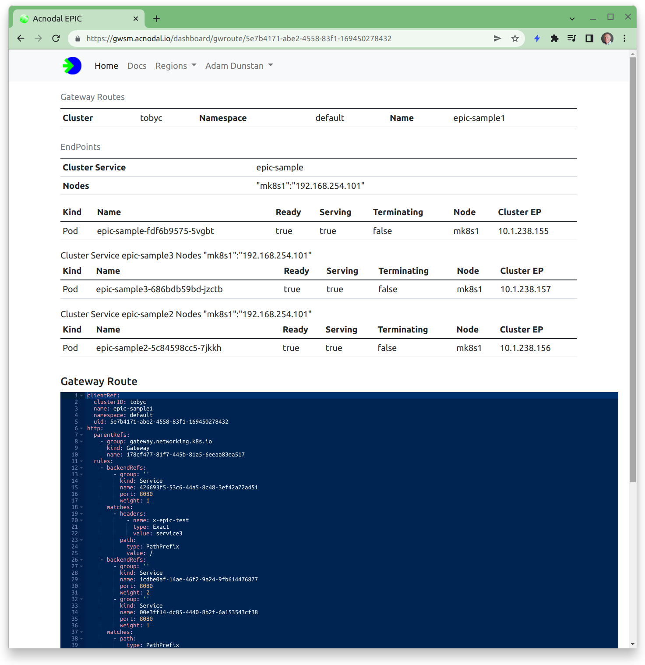Collapse the backendRefs fold arrow on line 26

81,560
